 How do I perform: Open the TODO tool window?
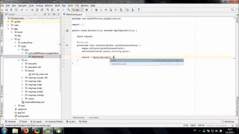pyautogui.click(x=83, y=122)
